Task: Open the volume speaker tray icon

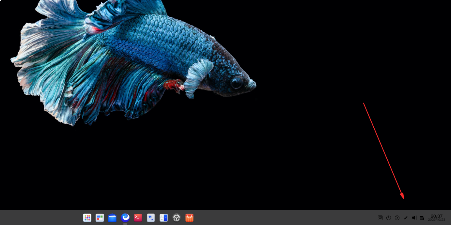Action: [414, 218]
